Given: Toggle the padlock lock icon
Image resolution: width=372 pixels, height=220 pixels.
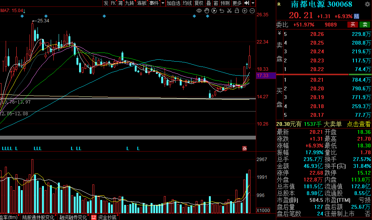Looking at the screenshot, I should coord(237,11).
